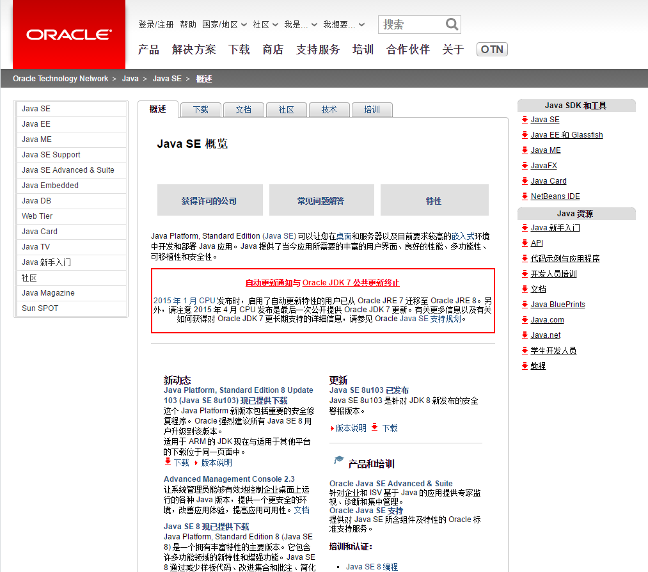Image resolution: width=648 pixels, height=572 pixels.
Task: Select Sun SPOT in left sidebar
Action: coord(71,308)
